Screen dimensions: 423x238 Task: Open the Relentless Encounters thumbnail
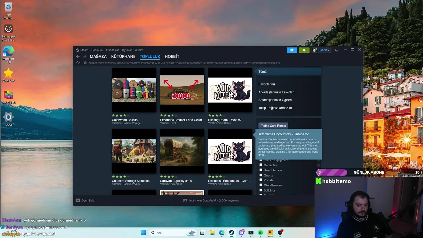230,151
